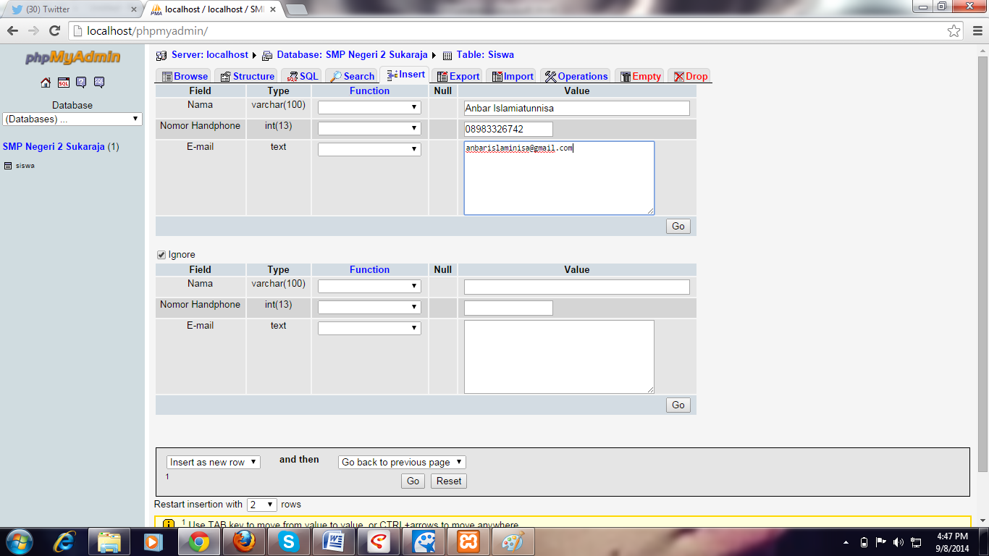Click Go to submit the first record
989x556 pixels.
click(x=677, y=226)
